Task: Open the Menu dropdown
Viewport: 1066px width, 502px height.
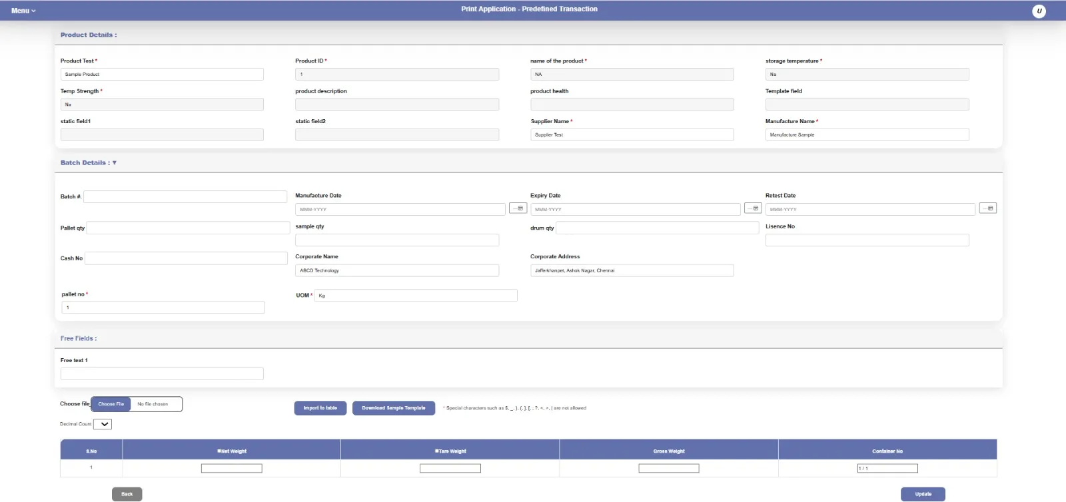Action: 23,11
